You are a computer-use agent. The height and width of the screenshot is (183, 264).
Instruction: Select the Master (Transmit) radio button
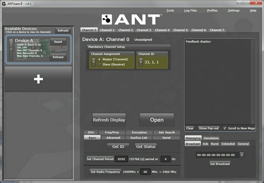(x=99, y=60)
